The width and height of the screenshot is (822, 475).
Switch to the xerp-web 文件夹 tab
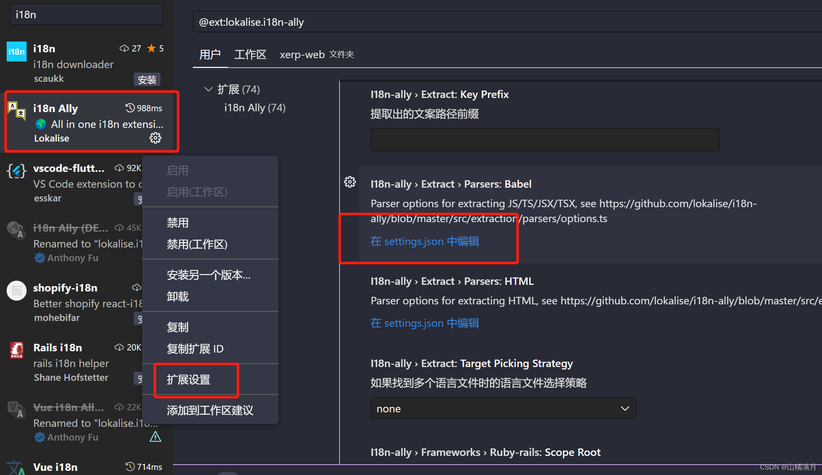[317, 55]
